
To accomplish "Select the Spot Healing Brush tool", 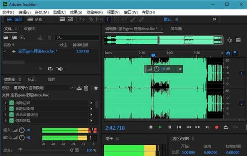I will coord(141,19).
